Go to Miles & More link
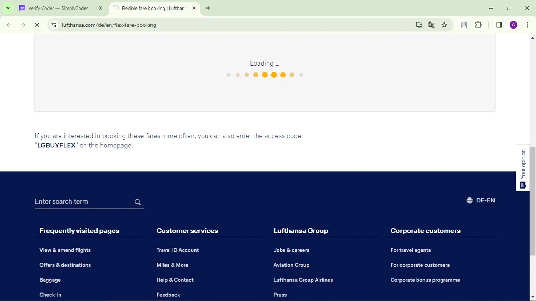This screenshot has width=536, height=301. coord(172,265)
